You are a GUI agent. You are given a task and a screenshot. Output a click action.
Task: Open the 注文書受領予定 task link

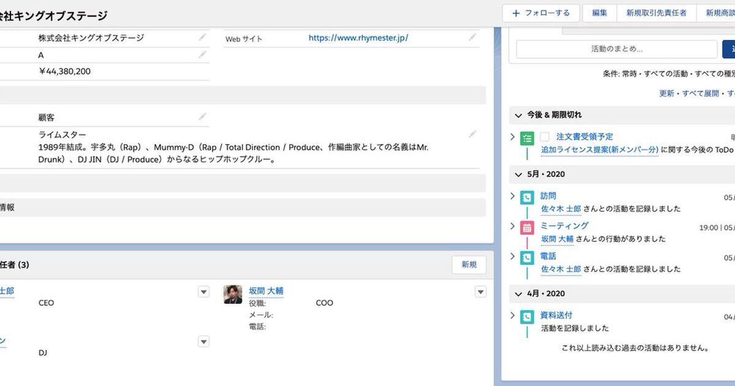click(584, 137)
